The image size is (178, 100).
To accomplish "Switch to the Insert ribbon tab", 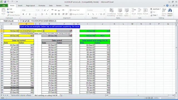I will pyautogui.click(x=20, y=6).
